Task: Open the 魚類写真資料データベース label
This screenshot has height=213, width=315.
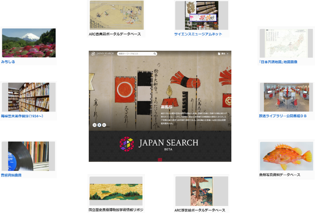Action: click(x=280, y=175)
